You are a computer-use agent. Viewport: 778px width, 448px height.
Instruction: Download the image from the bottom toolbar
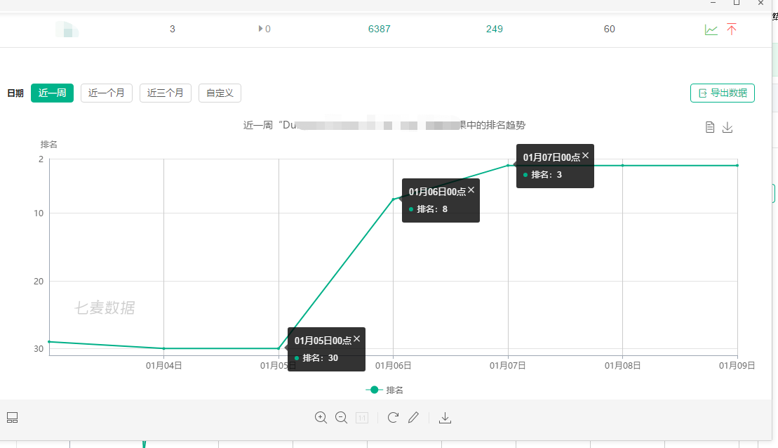445,418
